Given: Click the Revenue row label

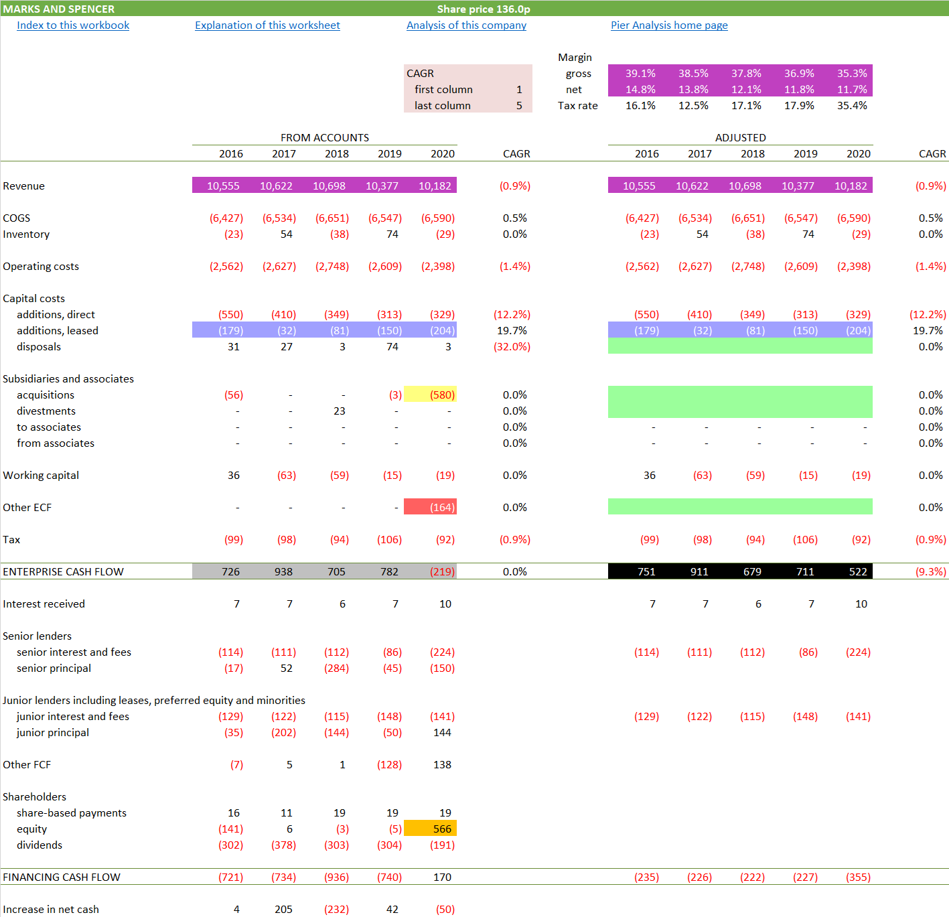Looking at the screenshot, I should 24,186.
